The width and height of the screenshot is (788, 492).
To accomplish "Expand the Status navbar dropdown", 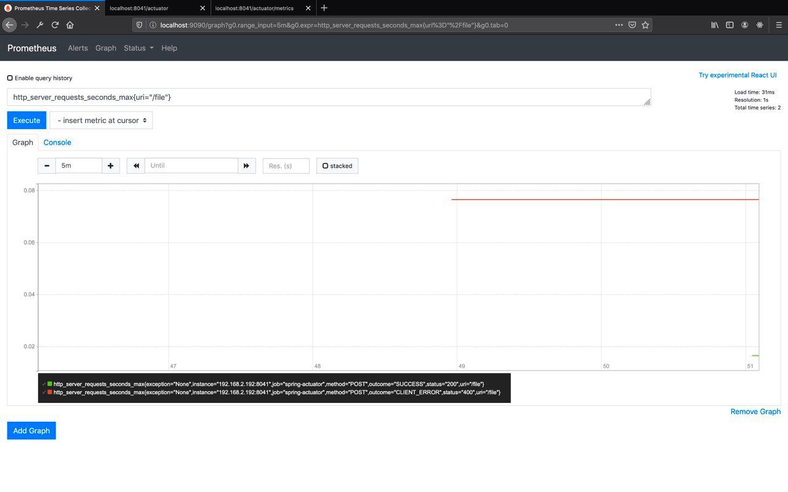I will coord(139,48).
